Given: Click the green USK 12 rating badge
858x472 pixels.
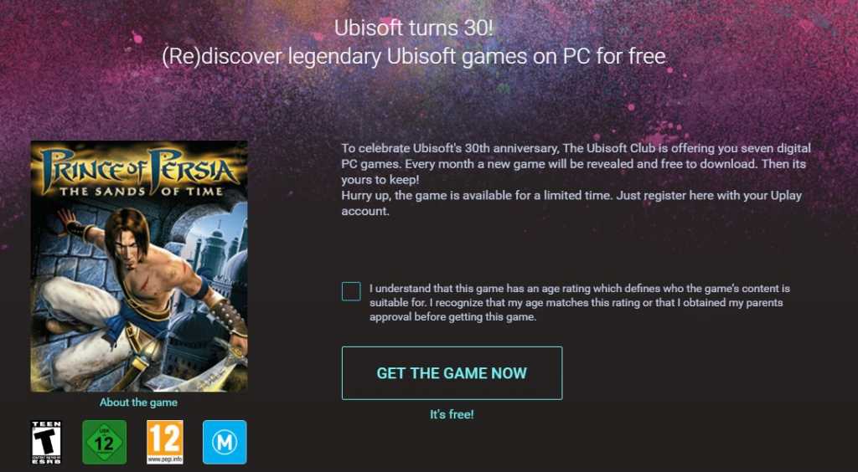Looking at the screenshot, I should point(105,443).
